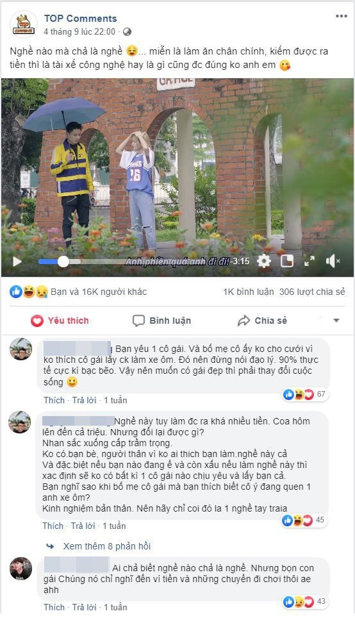View 306 lượt chia sẻ shares
Viewport: 355px width, 618px height.
[312, 292]
